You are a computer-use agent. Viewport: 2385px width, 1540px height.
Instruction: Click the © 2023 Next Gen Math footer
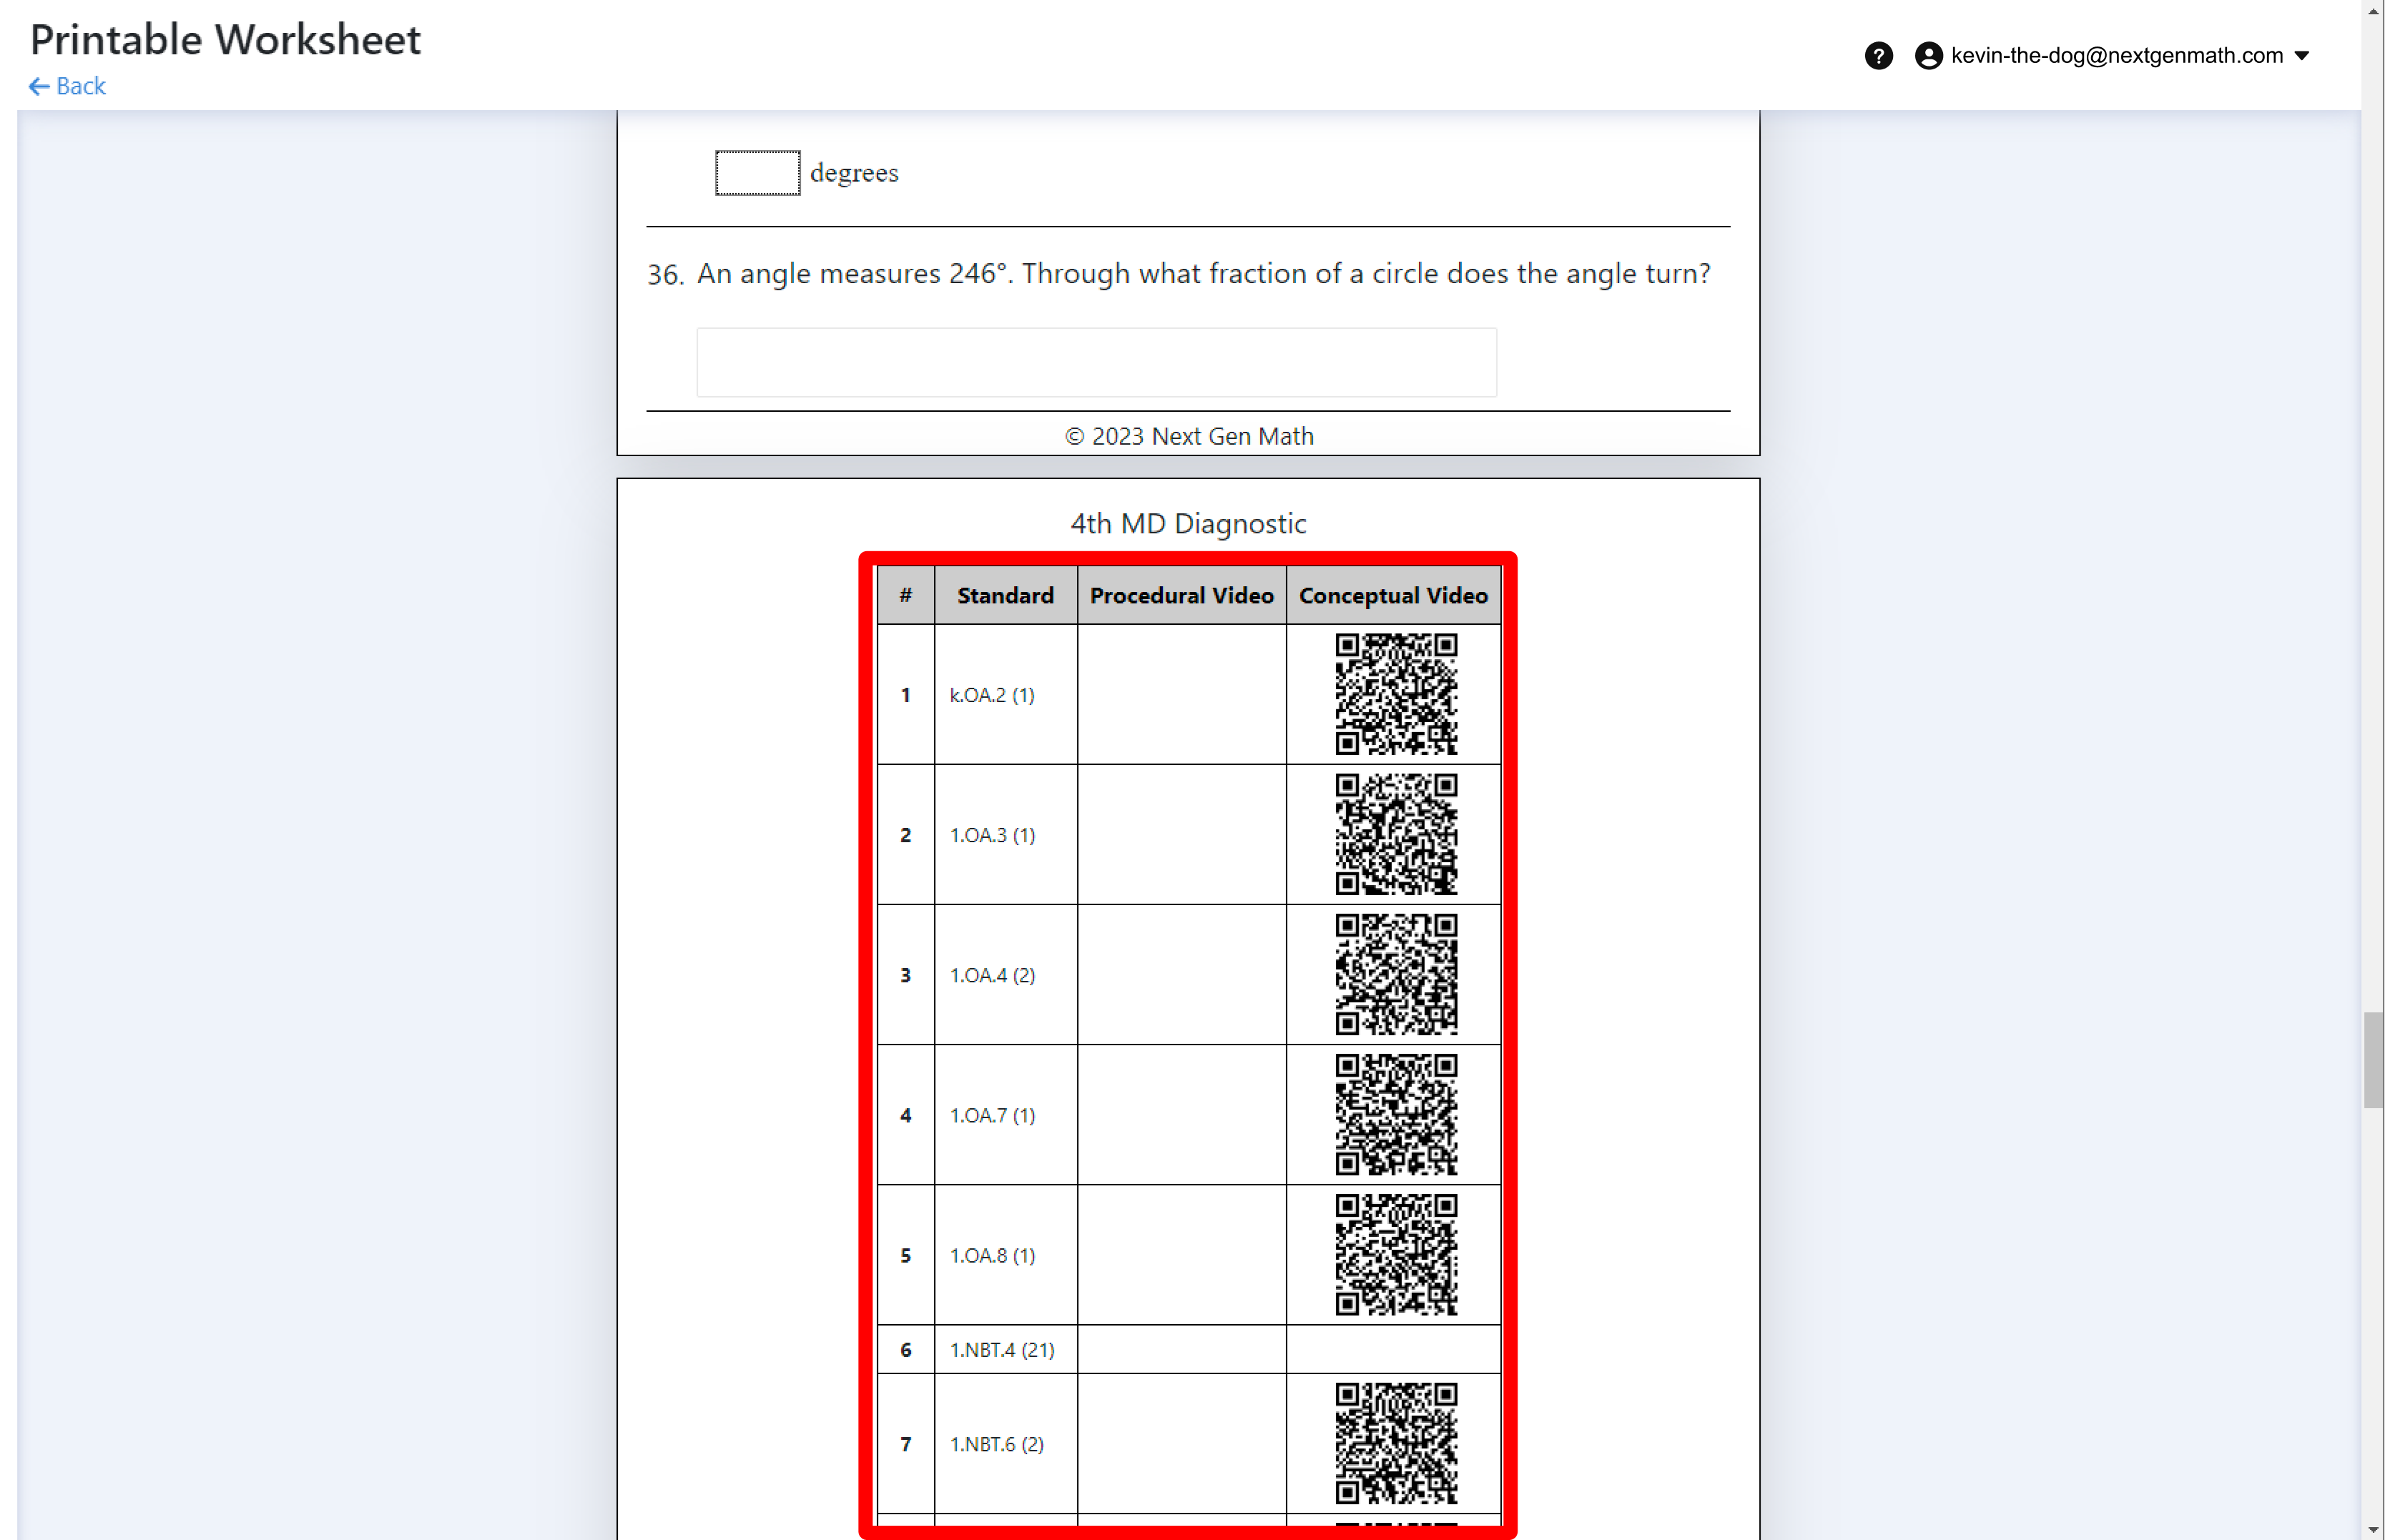[1188, 436]
